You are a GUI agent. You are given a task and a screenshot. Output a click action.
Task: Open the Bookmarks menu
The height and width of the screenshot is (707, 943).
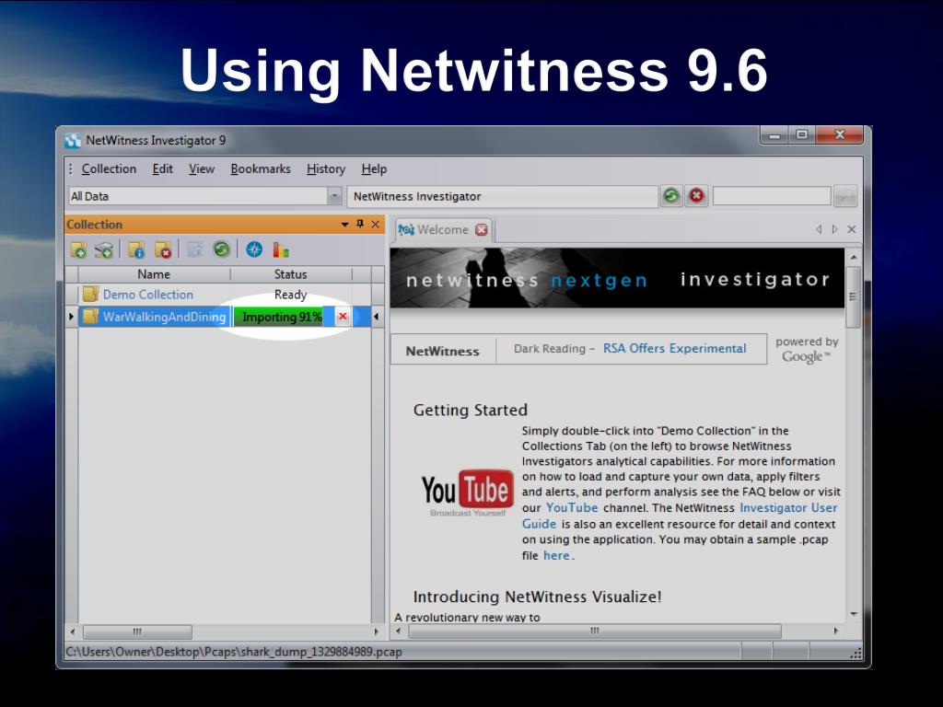(261, 169)
